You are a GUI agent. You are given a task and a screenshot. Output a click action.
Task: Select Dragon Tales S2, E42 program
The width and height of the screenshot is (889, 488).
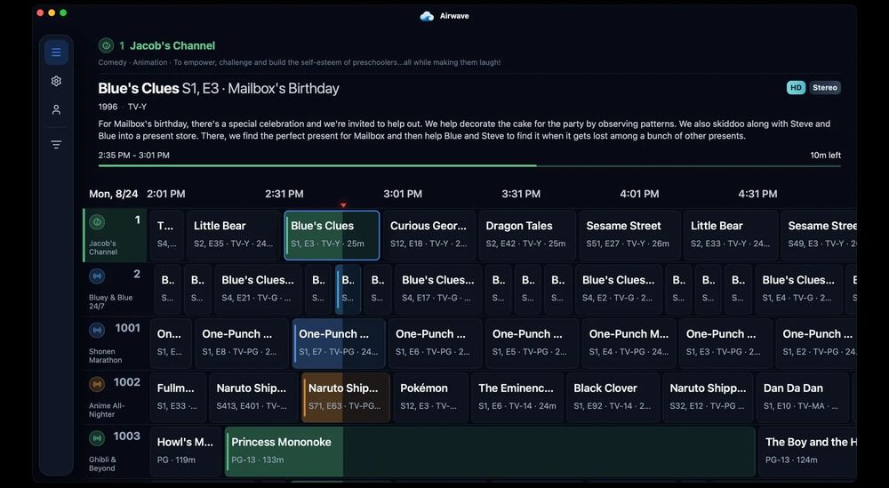pyautogui.click(x=527, y=236)
